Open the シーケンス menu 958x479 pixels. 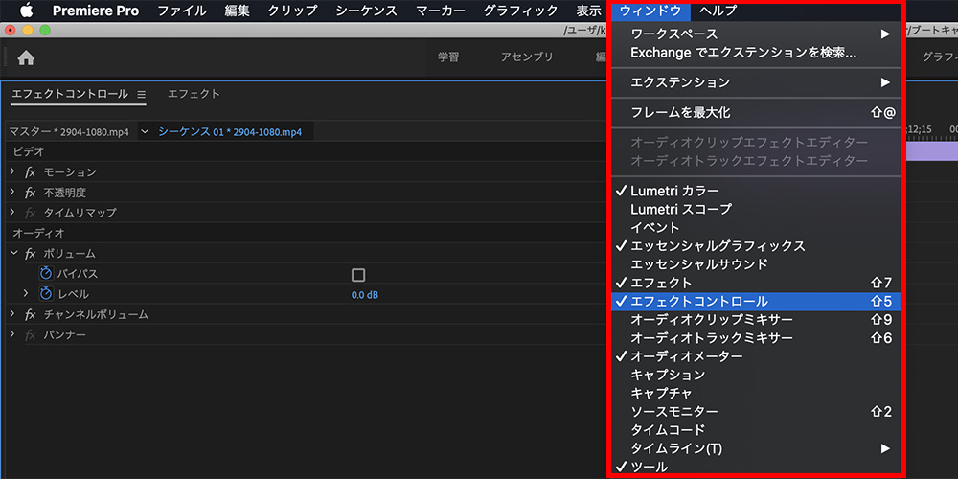pos(367,11)
